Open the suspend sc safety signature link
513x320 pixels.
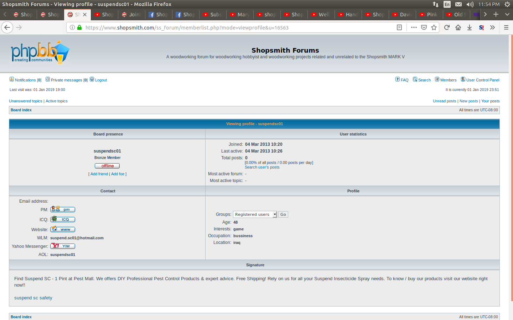(33, 298)
